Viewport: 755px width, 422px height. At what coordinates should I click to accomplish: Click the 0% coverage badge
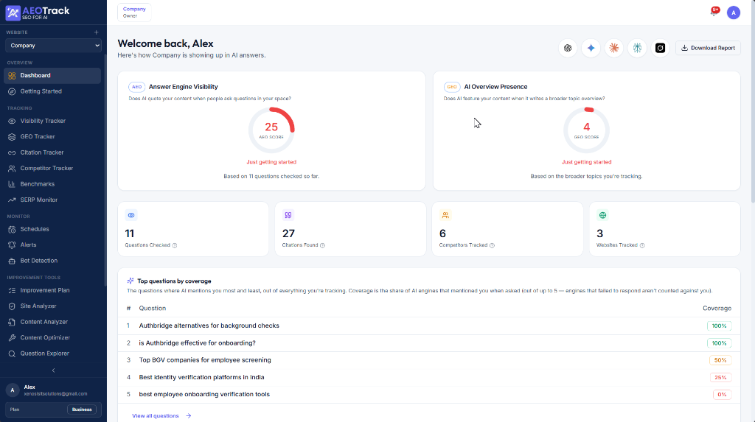tap(722, 395)
